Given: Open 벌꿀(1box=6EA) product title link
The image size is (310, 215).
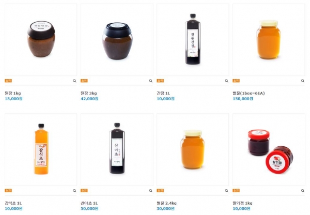Looking at the screenshot, I should click(249, 93).
